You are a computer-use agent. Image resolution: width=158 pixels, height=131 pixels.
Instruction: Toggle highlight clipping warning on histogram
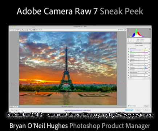point(150,29)
